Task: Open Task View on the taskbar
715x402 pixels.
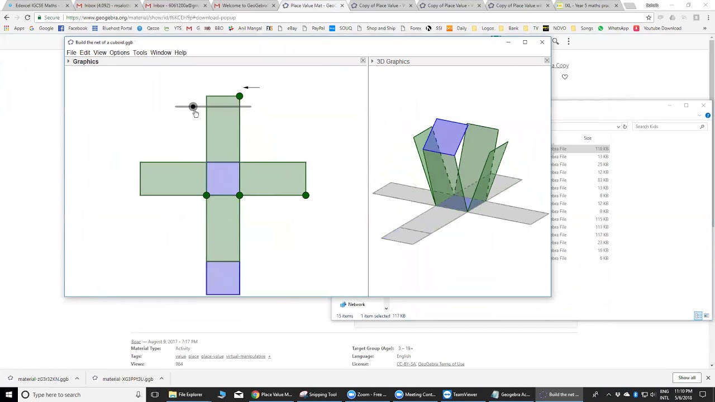Action: (155, 395)
